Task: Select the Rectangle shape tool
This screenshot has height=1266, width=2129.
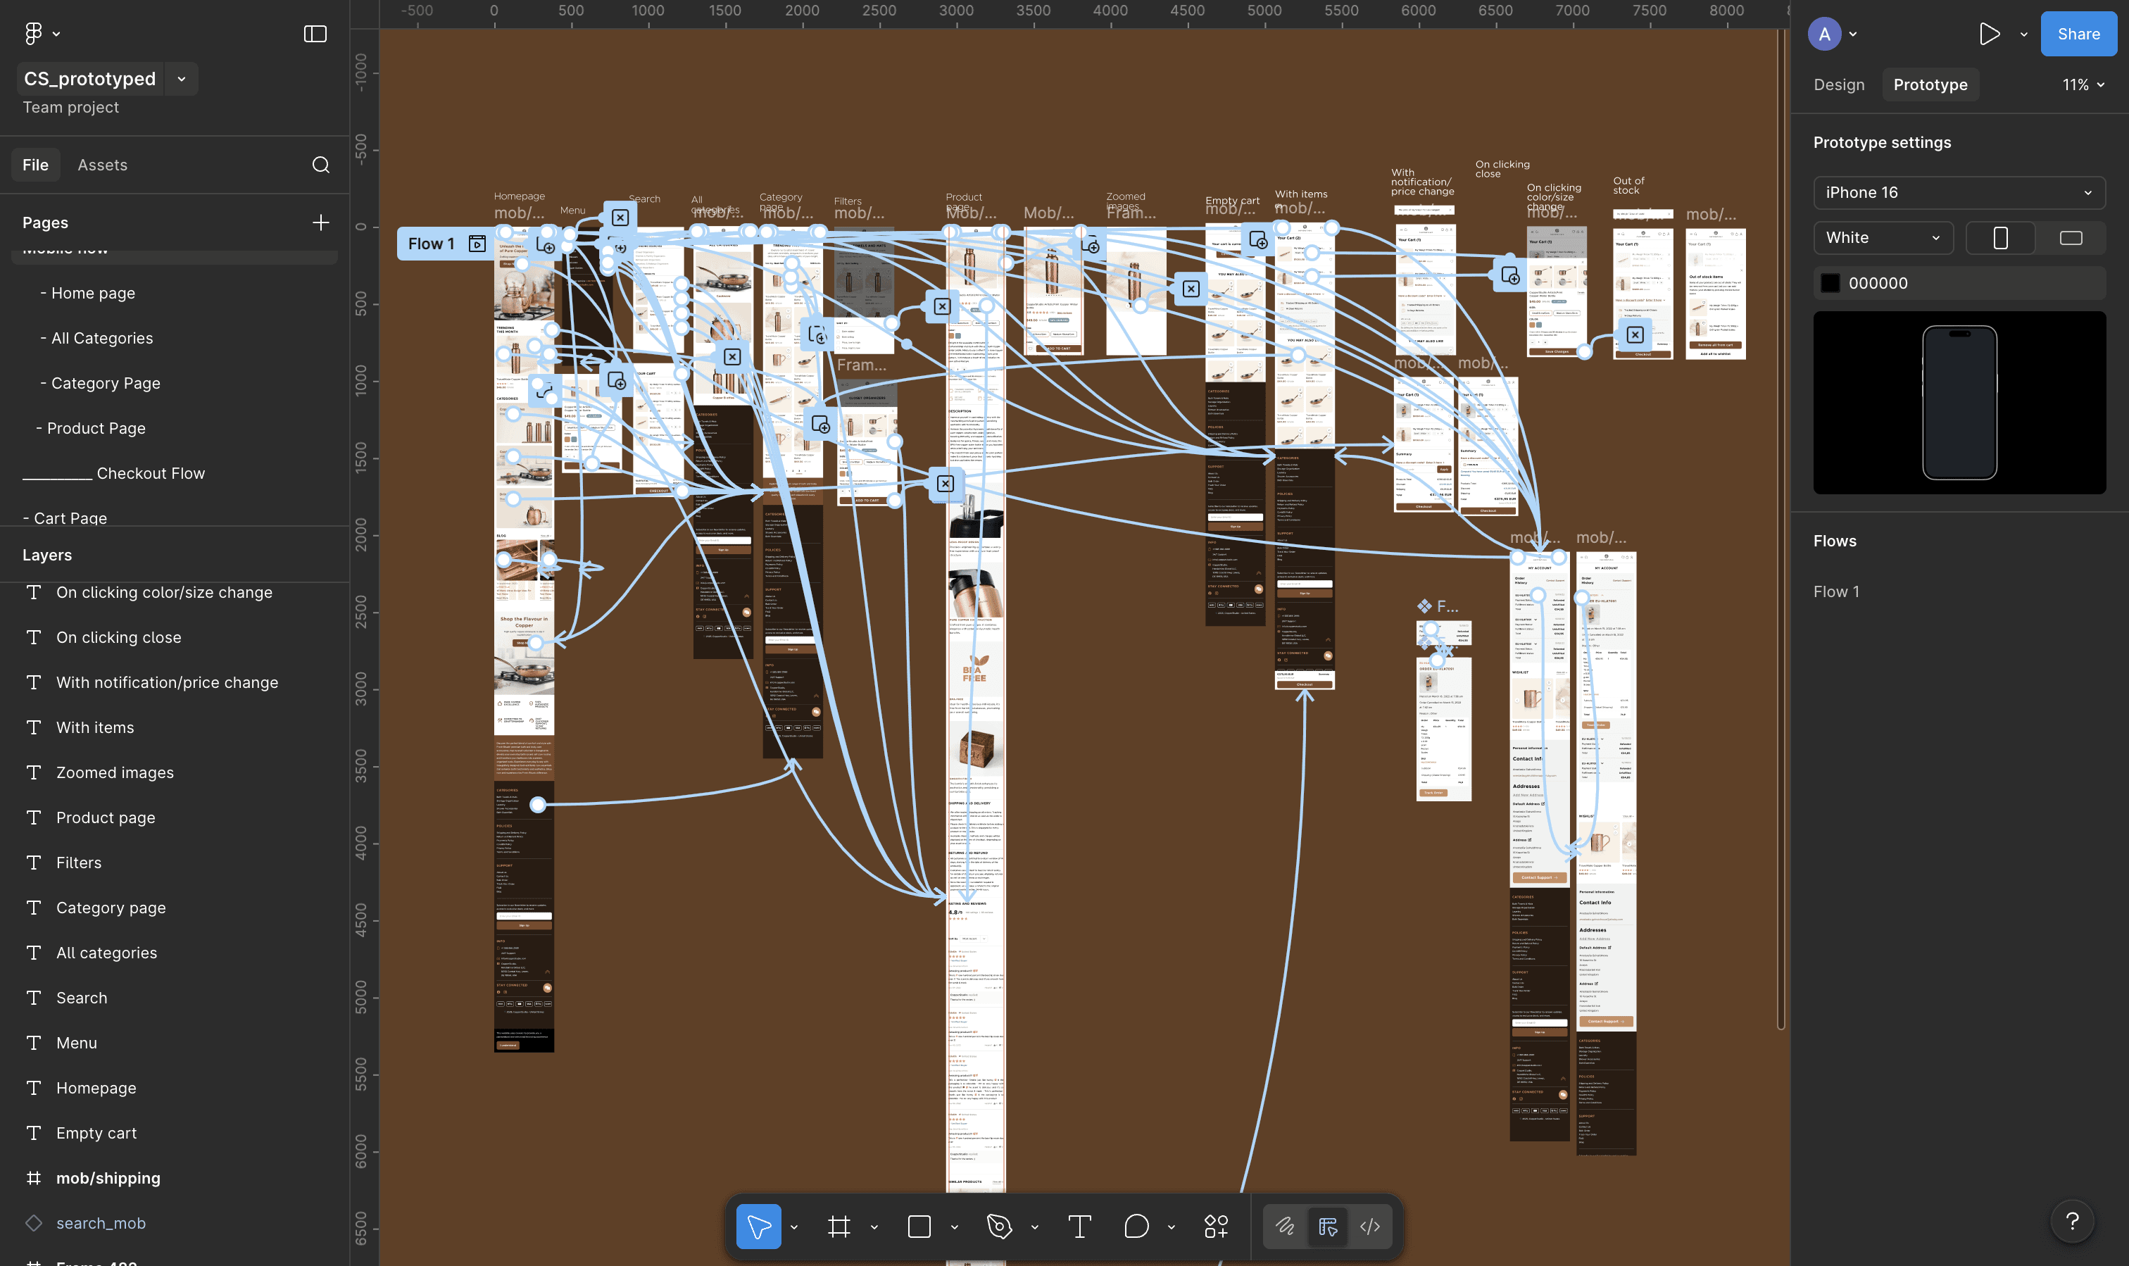Action: pyautogui.click(x=919, y=1227)
